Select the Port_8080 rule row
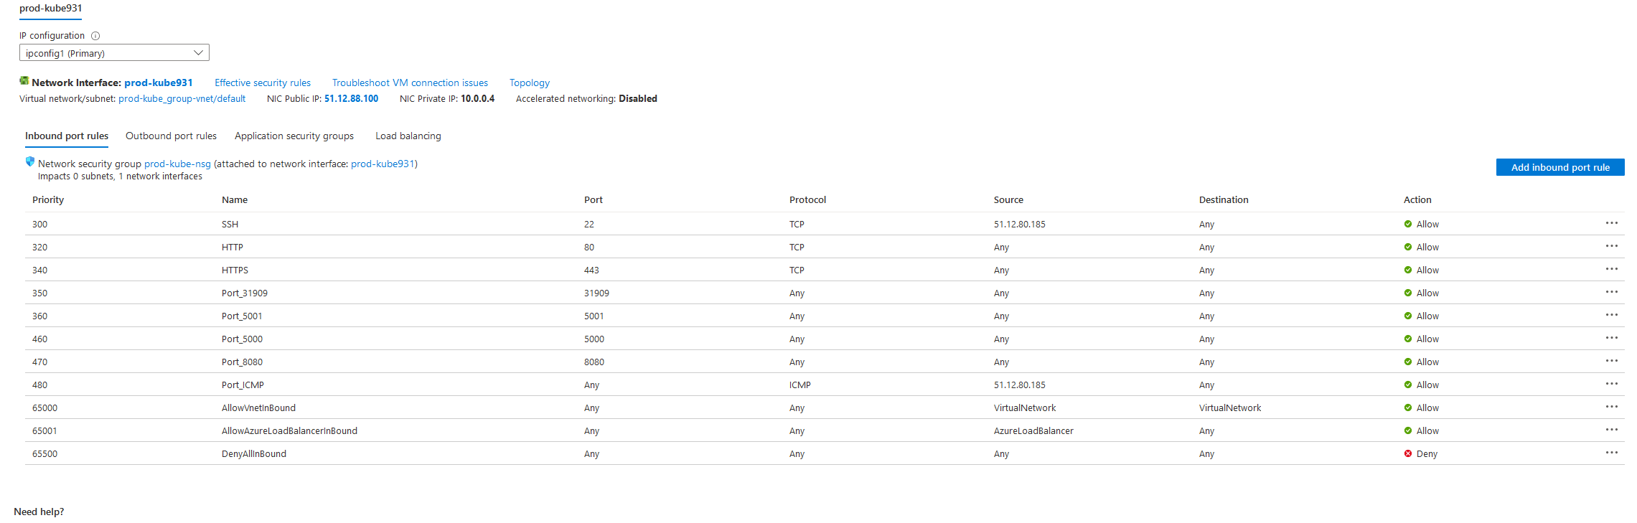The height and width of the screenshot is (523, 1637). 242,362
